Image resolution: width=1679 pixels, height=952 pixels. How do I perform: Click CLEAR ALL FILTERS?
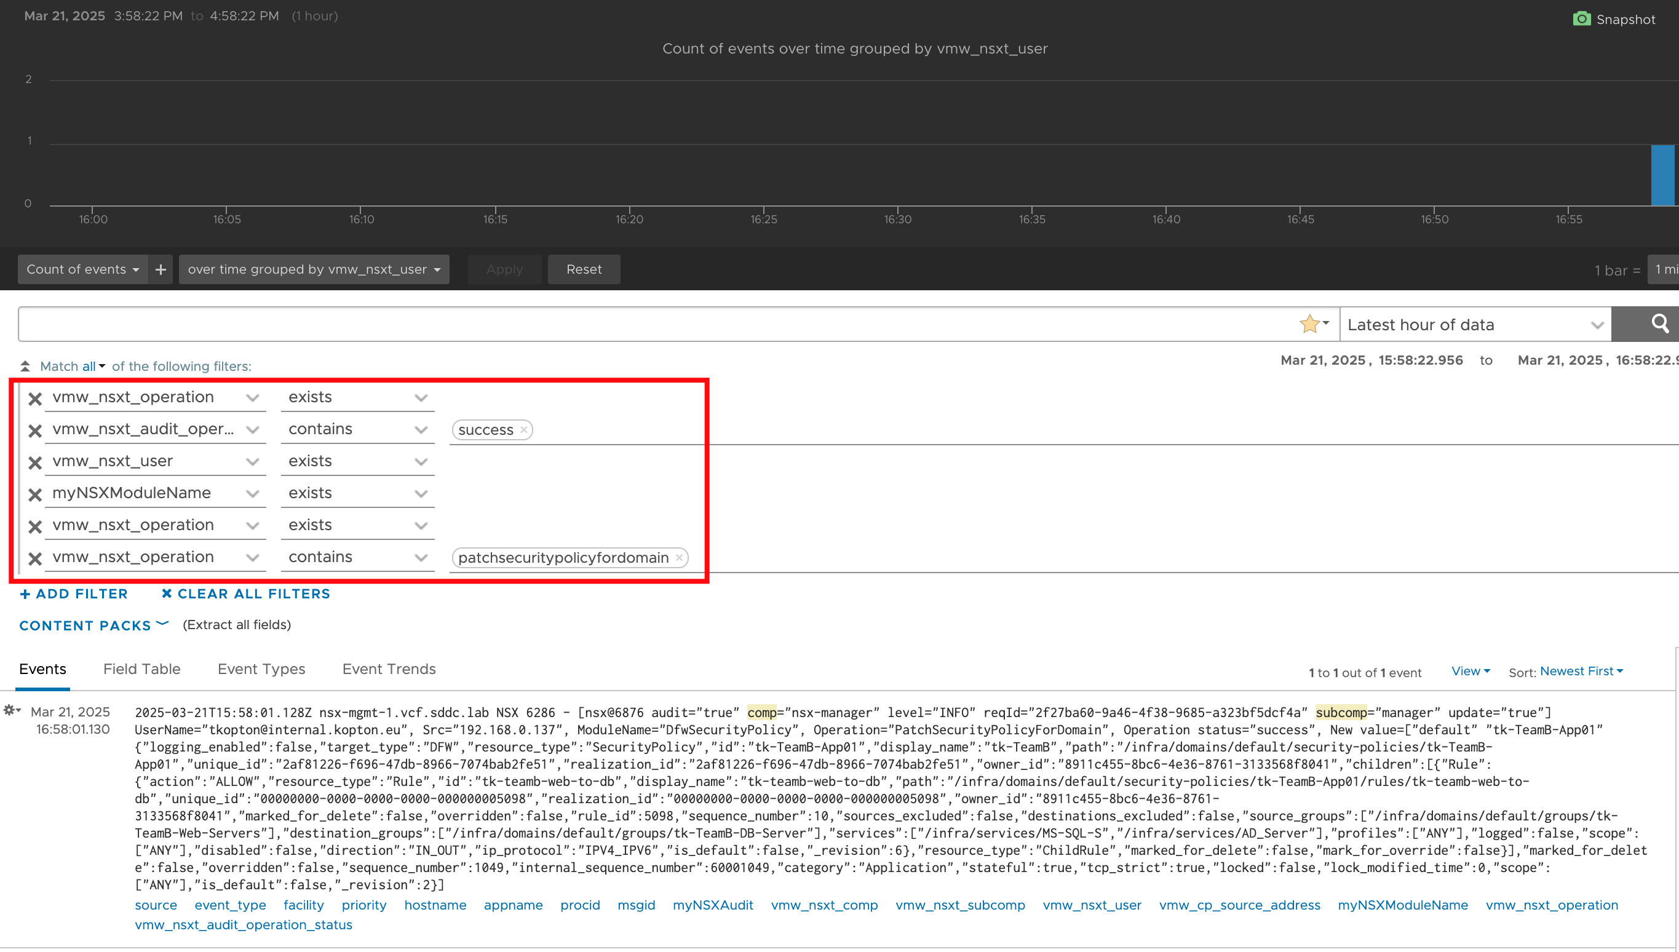point(246,593)
